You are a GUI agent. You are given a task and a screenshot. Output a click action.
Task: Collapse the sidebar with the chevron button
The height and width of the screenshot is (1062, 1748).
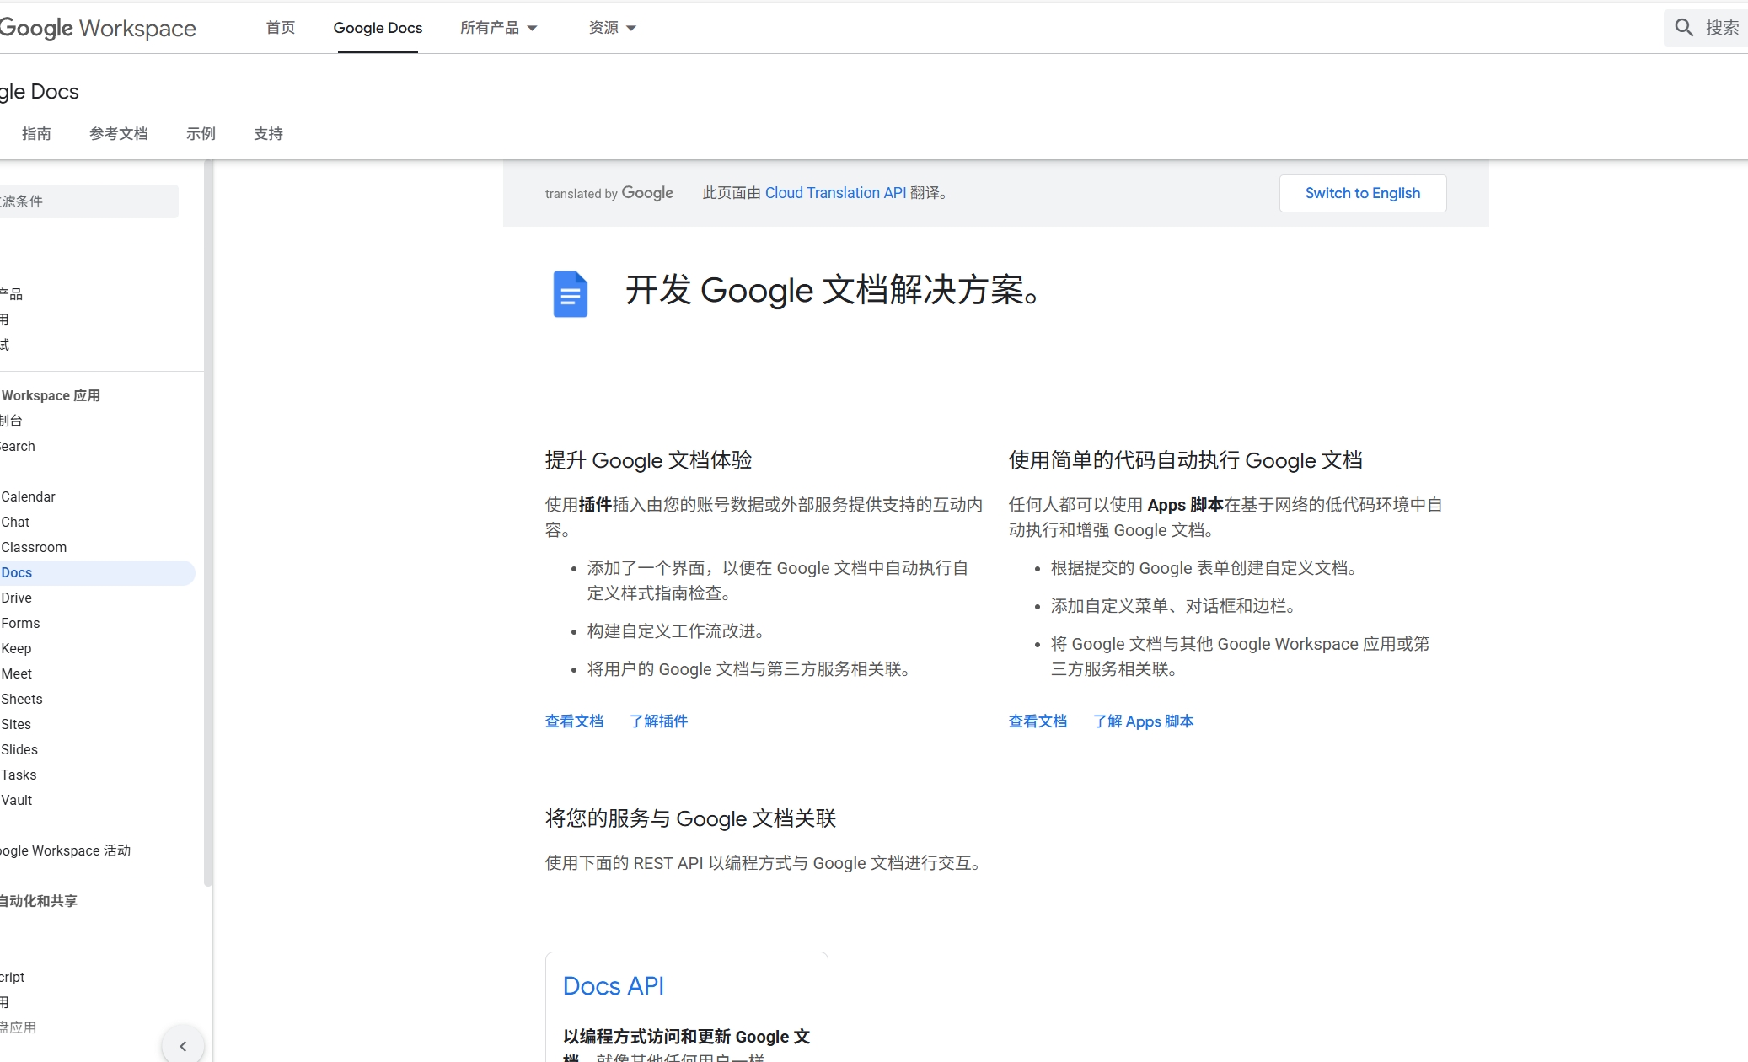[x=183, y=1046]
